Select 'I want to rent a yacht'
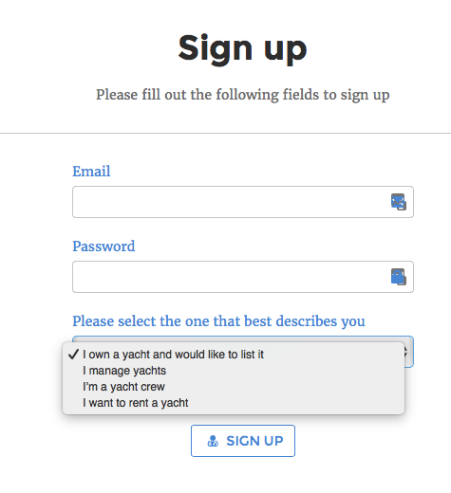The height and width of the screenshot is (493, 451). (x=234, y=403)
